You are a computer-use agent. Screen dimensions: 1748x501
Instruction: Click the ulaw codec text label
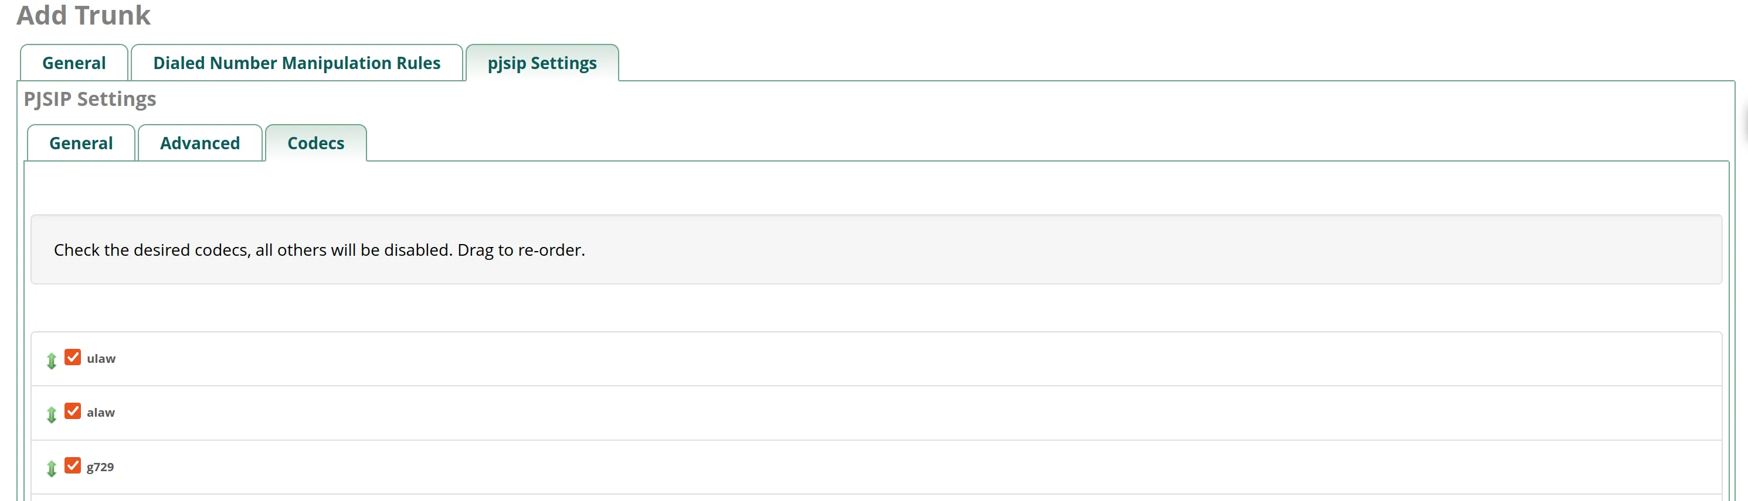(x=101, y=359)
